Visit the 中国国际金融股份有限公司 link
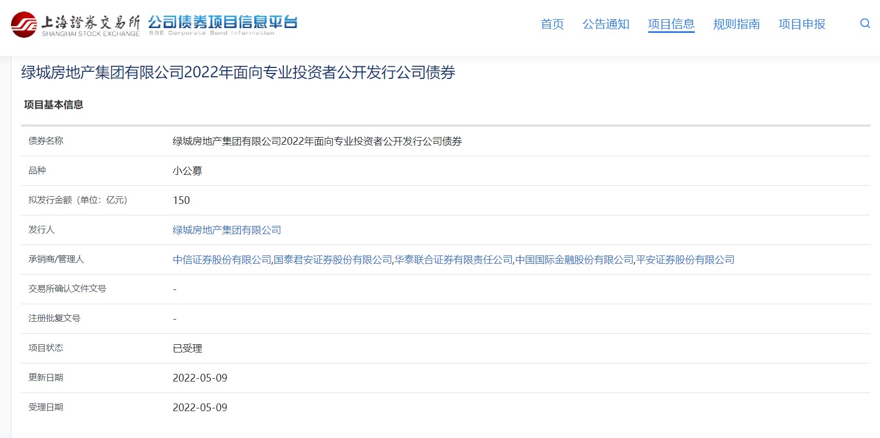The image size is (880, 438). 574,260
